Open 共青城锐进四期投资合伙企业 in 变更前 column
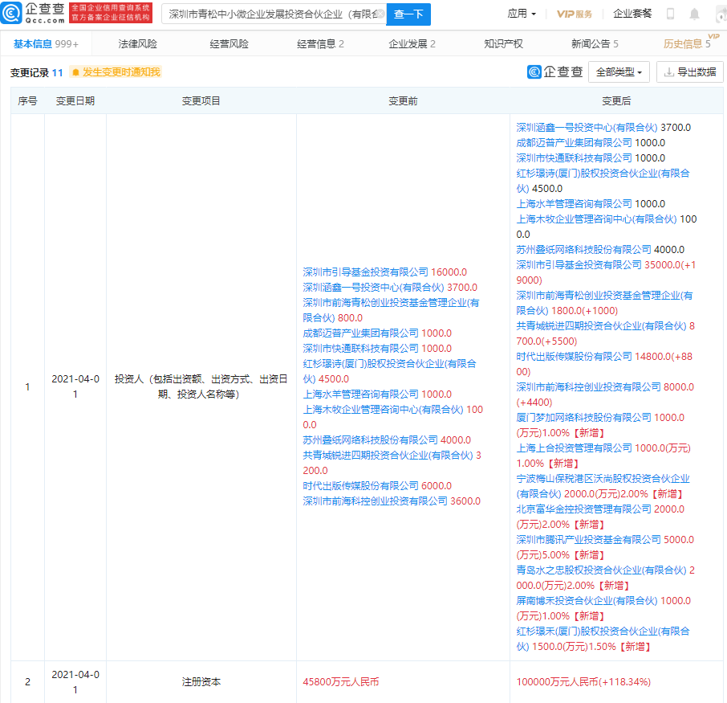727x703 pixels. 388,455
